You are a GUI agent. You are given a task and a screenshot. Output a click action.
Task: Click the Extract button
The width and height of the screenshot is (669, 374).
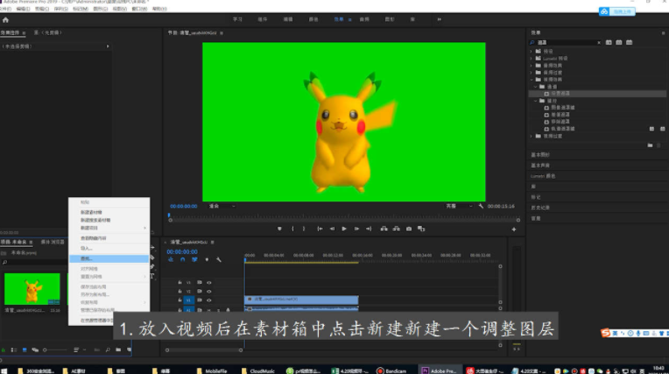(397, 229)
